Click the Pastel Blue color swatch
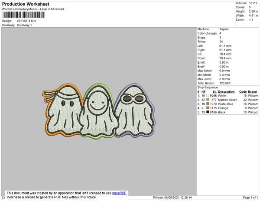The image size is (260, 201). point(208,104)
